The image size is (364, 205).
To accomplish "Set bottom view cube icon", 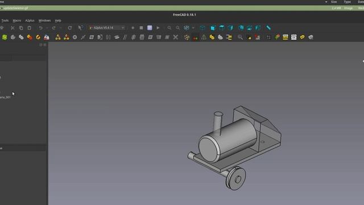I will tap(250, 28).
